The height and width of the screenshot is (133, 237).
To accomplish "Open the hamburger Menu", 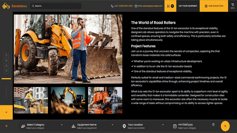I will [233, 6].
